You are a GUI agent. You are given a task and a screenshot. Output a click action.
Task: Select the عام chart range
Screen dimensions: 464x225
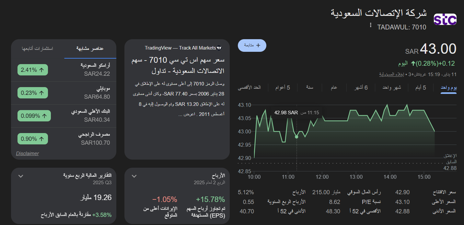pos(333,87)
